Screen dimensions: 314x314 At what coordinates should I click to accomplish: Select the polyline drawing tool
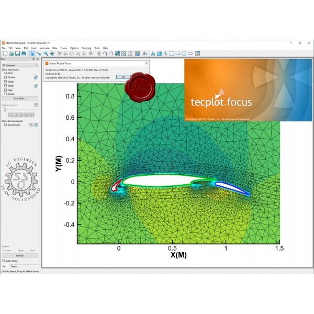pos(165,53)
